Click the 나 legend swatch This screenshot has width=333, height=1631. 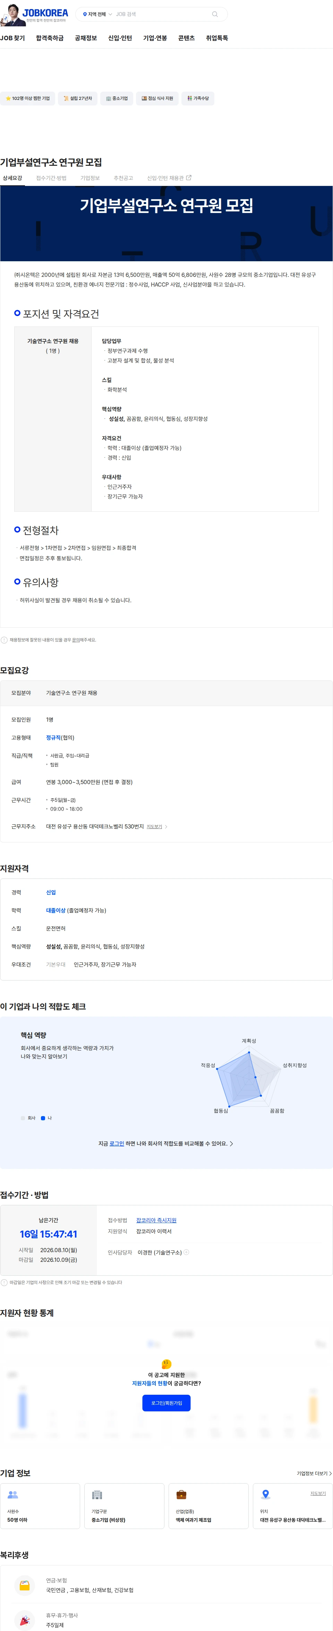coord(43,1118)
